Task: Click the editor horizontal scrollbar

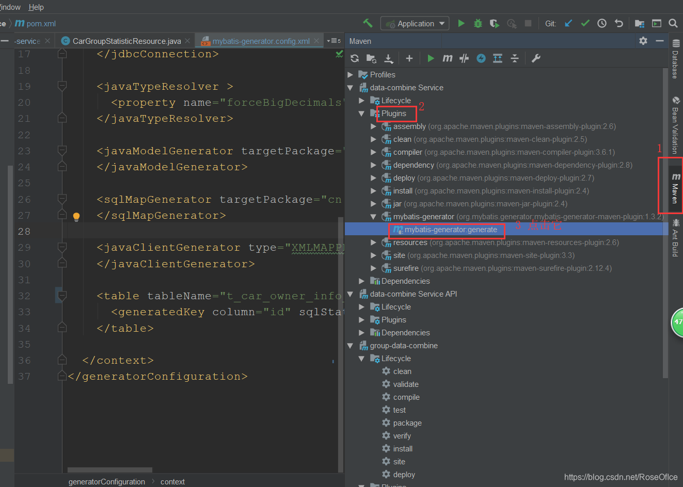Action: pyautogui.click(x=109, y=470)
